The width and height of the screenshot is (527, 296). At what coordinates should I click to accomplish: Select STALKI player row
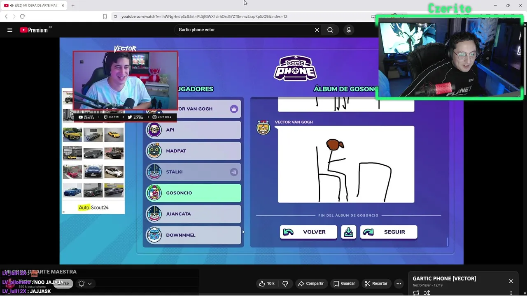pos(194,172)
